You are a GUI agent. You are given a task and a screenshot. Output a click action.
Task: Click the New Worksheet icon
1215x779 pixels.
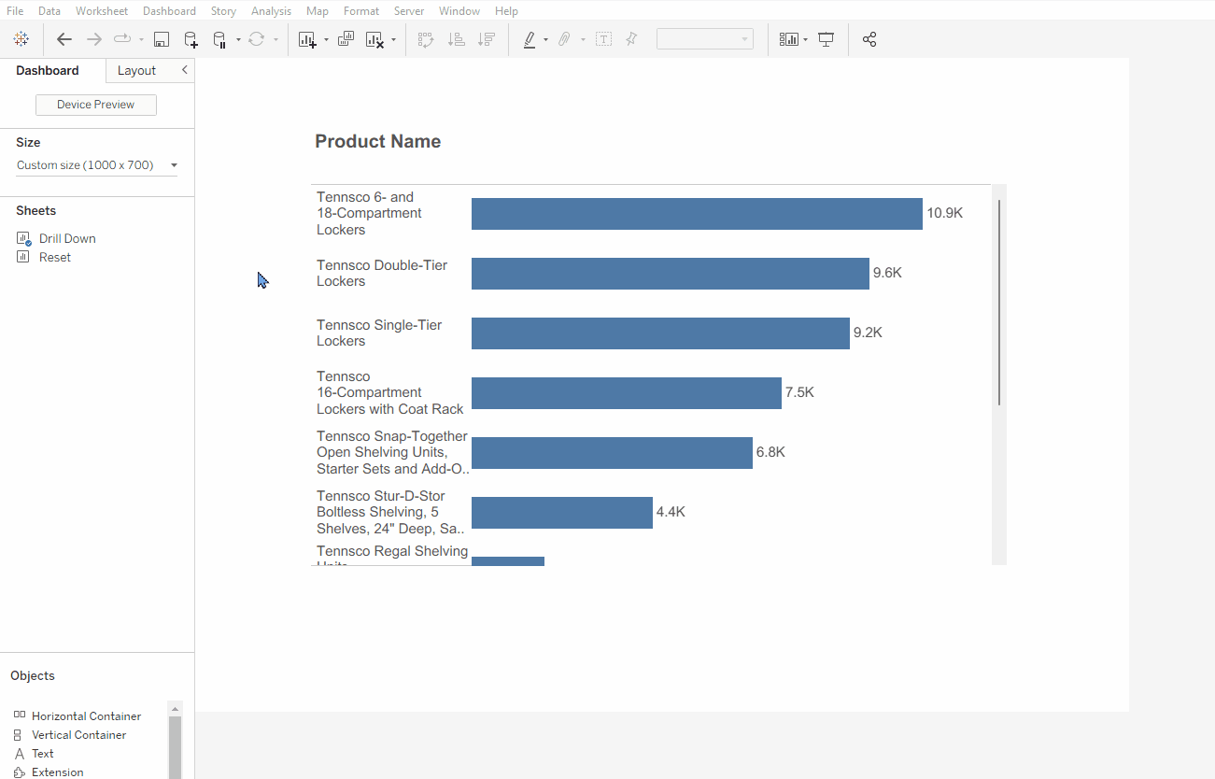click(x=307, y=39)
